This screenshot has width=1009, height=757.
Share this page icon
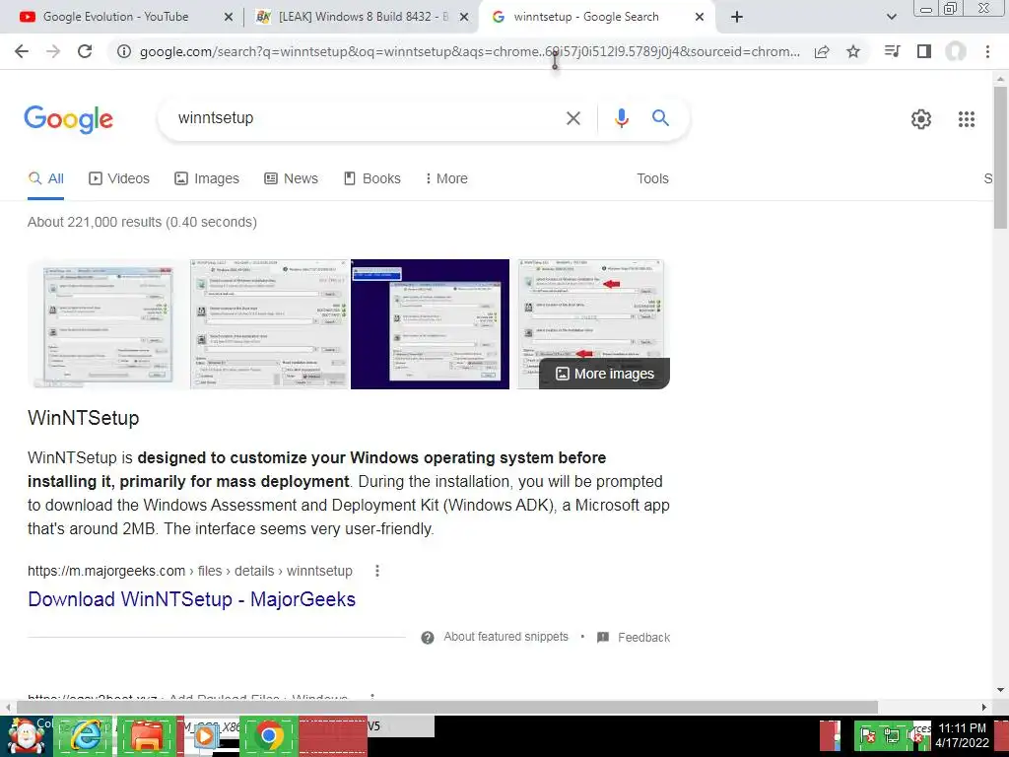click(822, 51)
